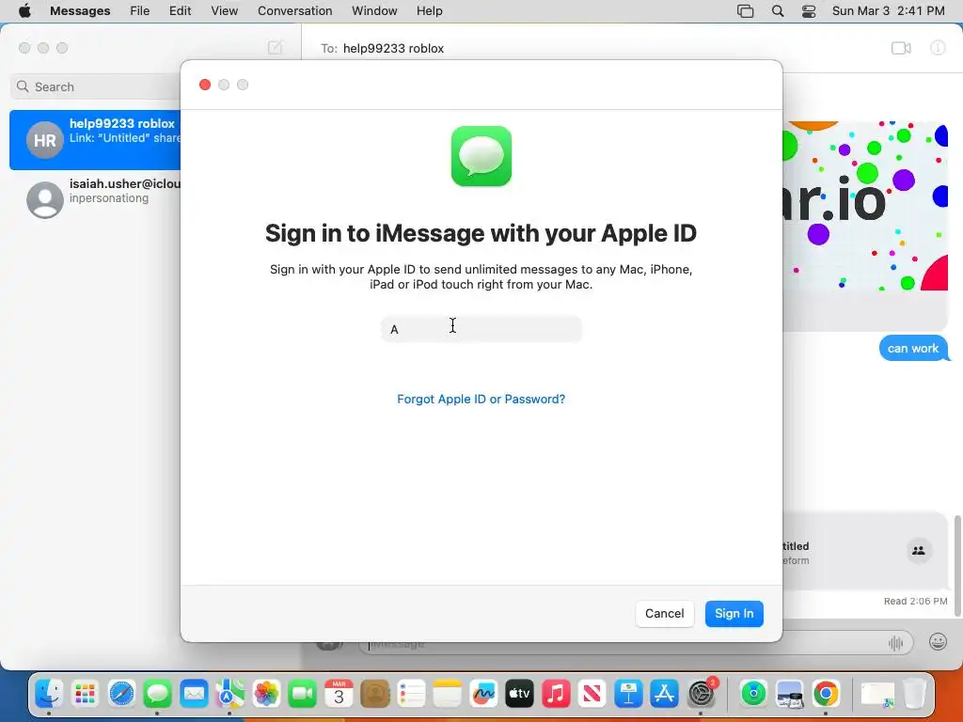Open System Settings with red badge in Dock
Viewport: 963px width, 722px height.
pos(701,694)
